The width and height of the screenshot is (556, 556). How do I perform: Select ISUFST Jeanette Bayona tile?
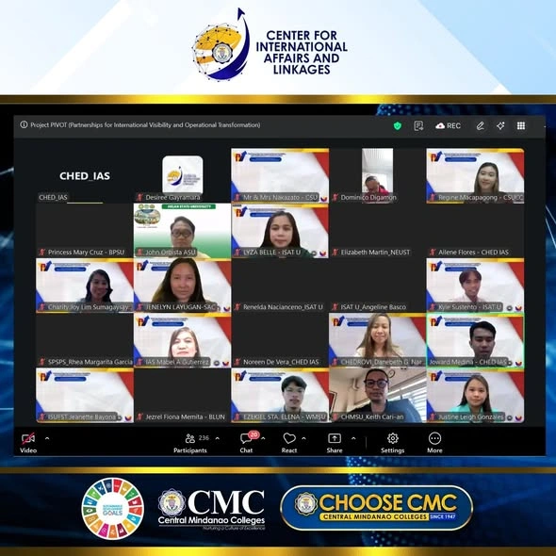click(85, 395)
